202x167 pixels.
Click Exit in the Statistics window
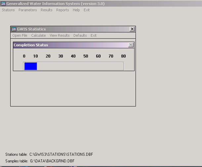point(94,35)
